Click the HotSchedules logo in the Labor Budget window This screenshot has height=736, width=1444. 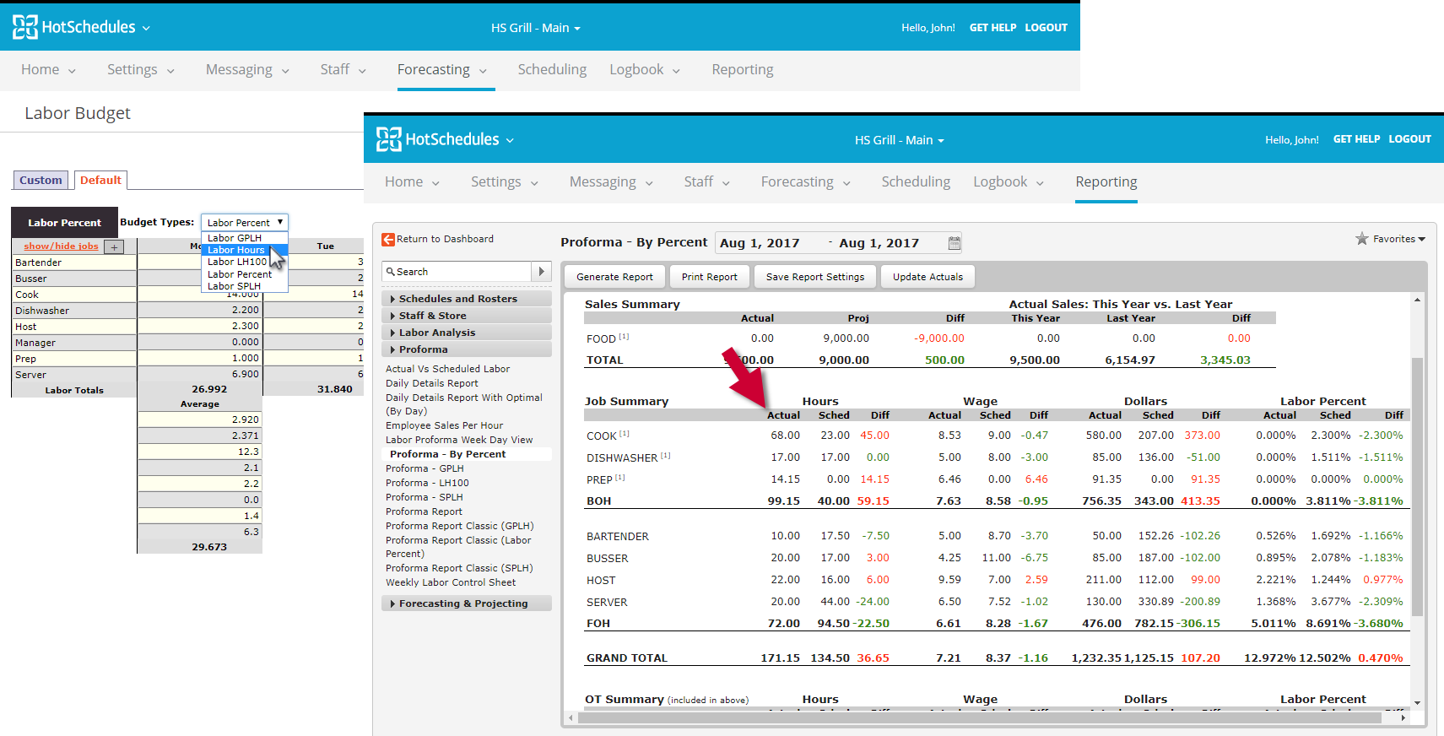tap(74, 27)
